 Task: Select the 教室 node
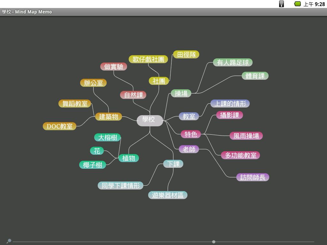click(x=189, y=116)
